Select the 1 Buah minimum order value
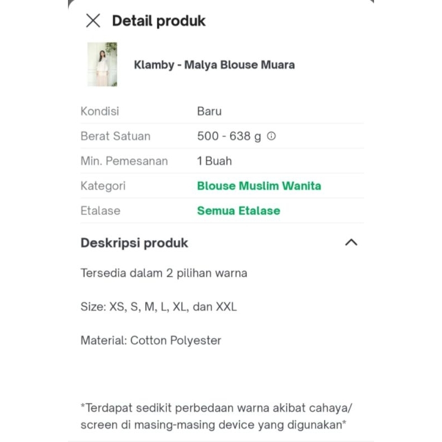The image size is (442, 442). pos(214,161)
